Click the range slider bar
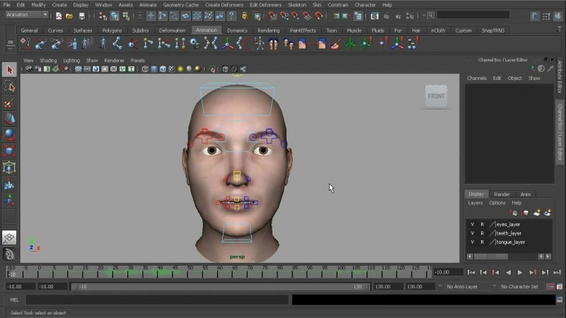Image resolution: width=566 pixels, height=318 pixels. click(220, 287)
